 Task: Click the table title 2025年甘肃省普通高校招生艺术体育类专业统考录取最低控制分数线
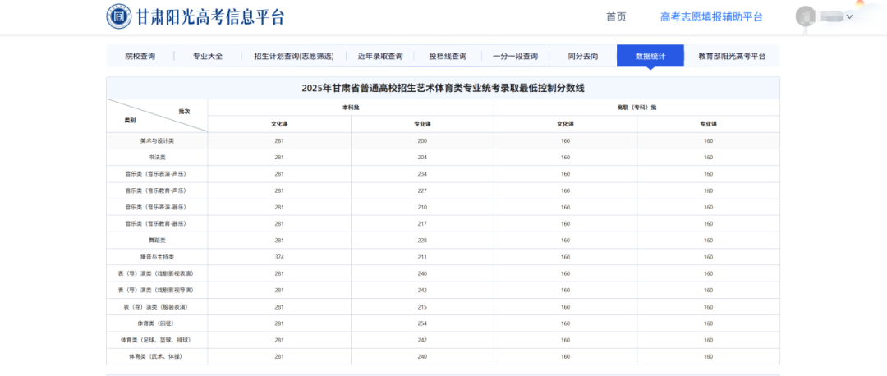[x=443, y=88]
